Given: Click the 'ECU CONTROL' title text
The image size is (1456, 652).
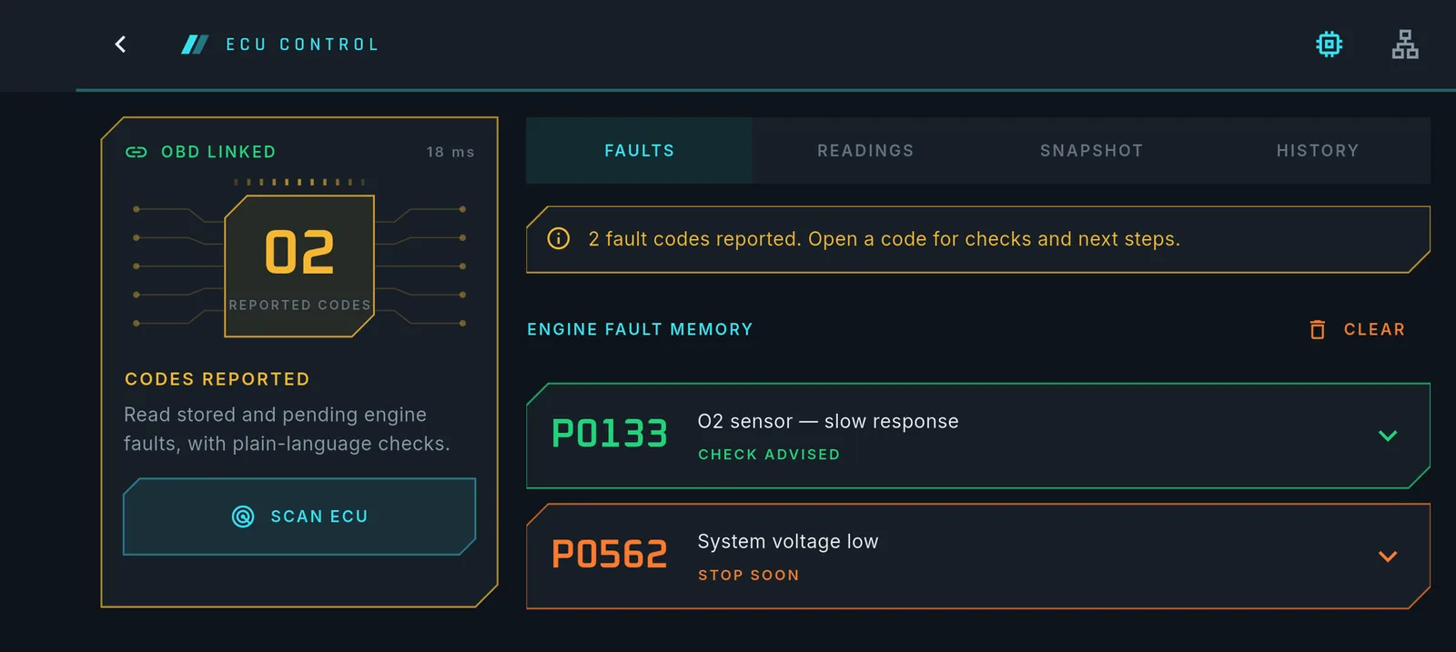Looking at the screenshot, I should pos(302,45).
